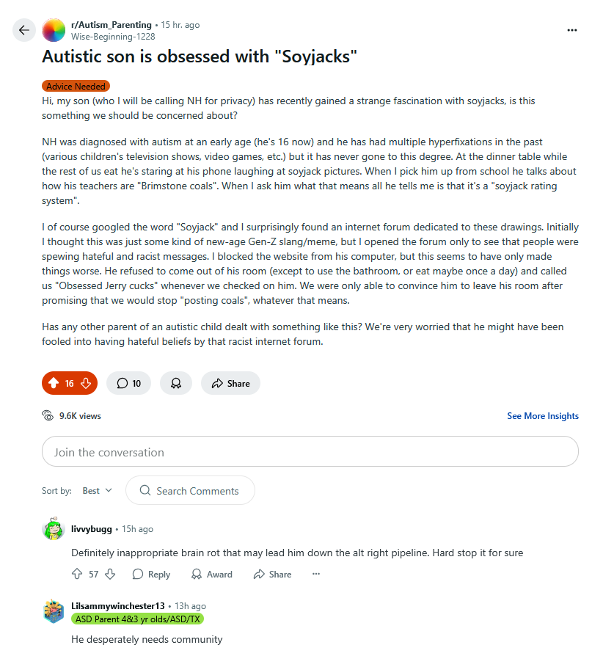
Task: Upvote livvybugg's comment
Action: point(77,575)
